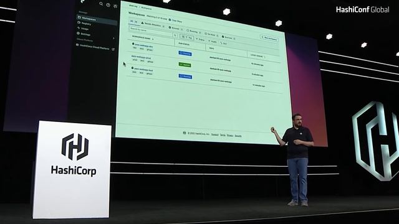This screenshot has height=224, width=399.
Task: Click the search icon above the sidebar
Action: click(x=101, y=4)
